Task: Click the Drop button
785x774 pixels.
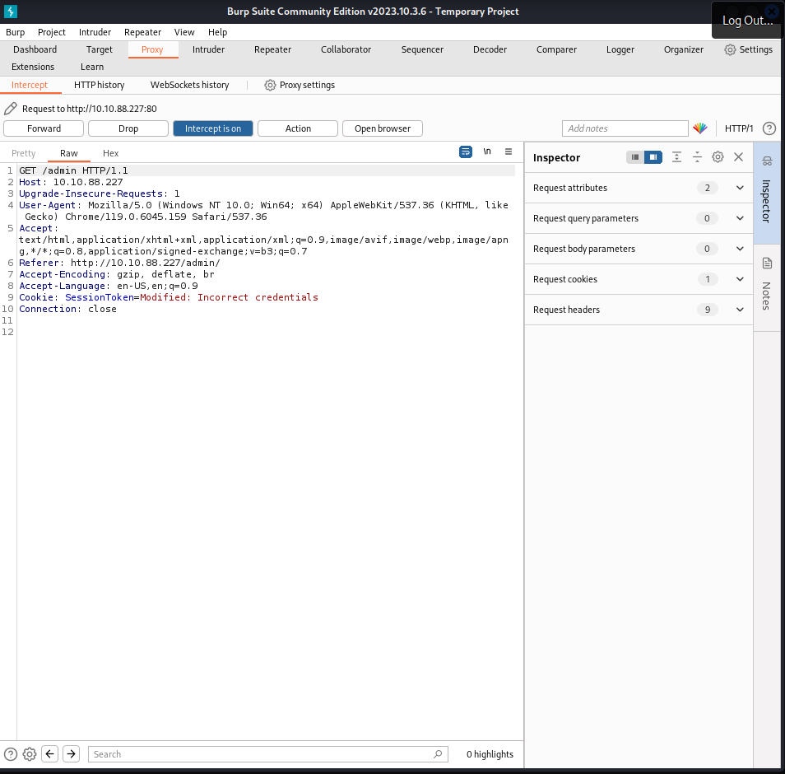Action: tap(128, 128)
